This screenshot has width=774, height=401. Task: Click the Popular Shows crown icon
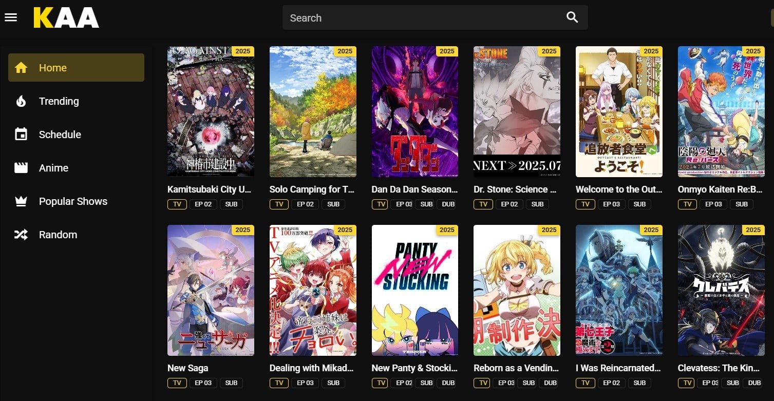pyautogui.click(x=21, y=201)
